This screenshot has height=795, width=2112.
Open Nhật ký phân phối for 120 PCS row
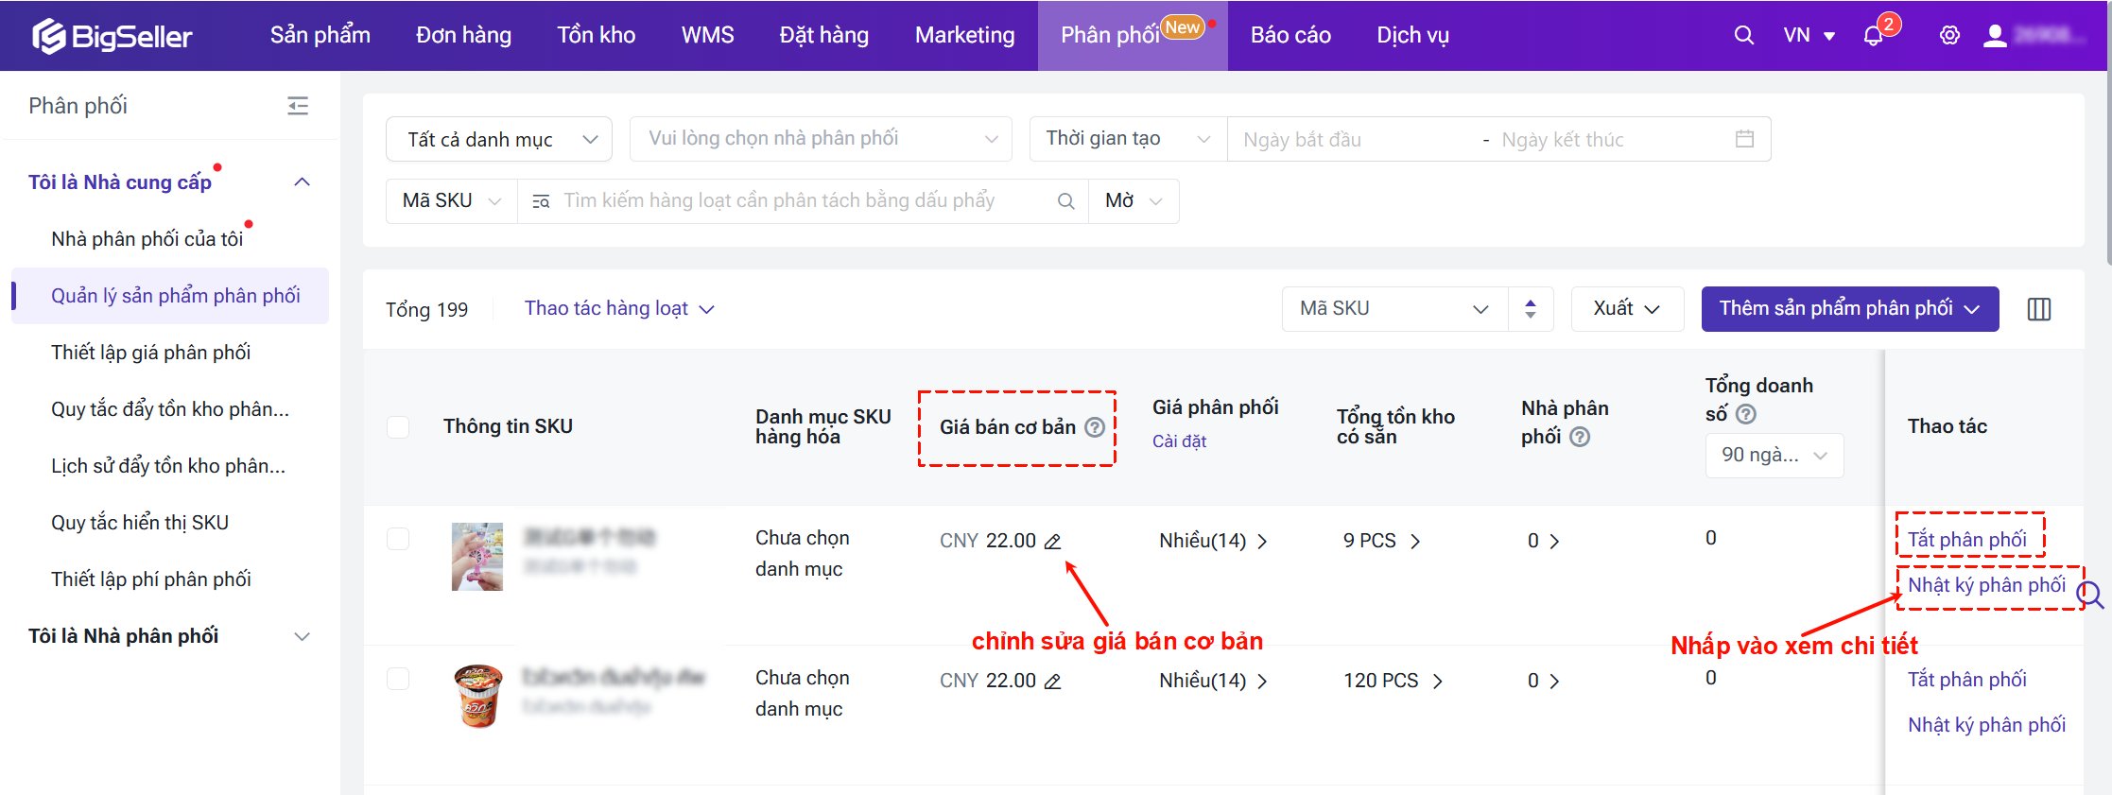(x=1986, y=725)
